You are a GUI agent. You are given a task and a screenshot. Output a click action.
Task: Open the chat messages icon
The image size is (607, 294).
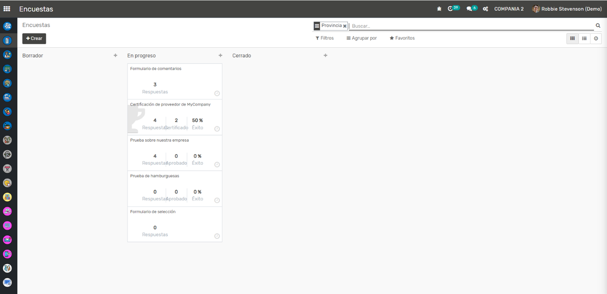pos(469,9)
